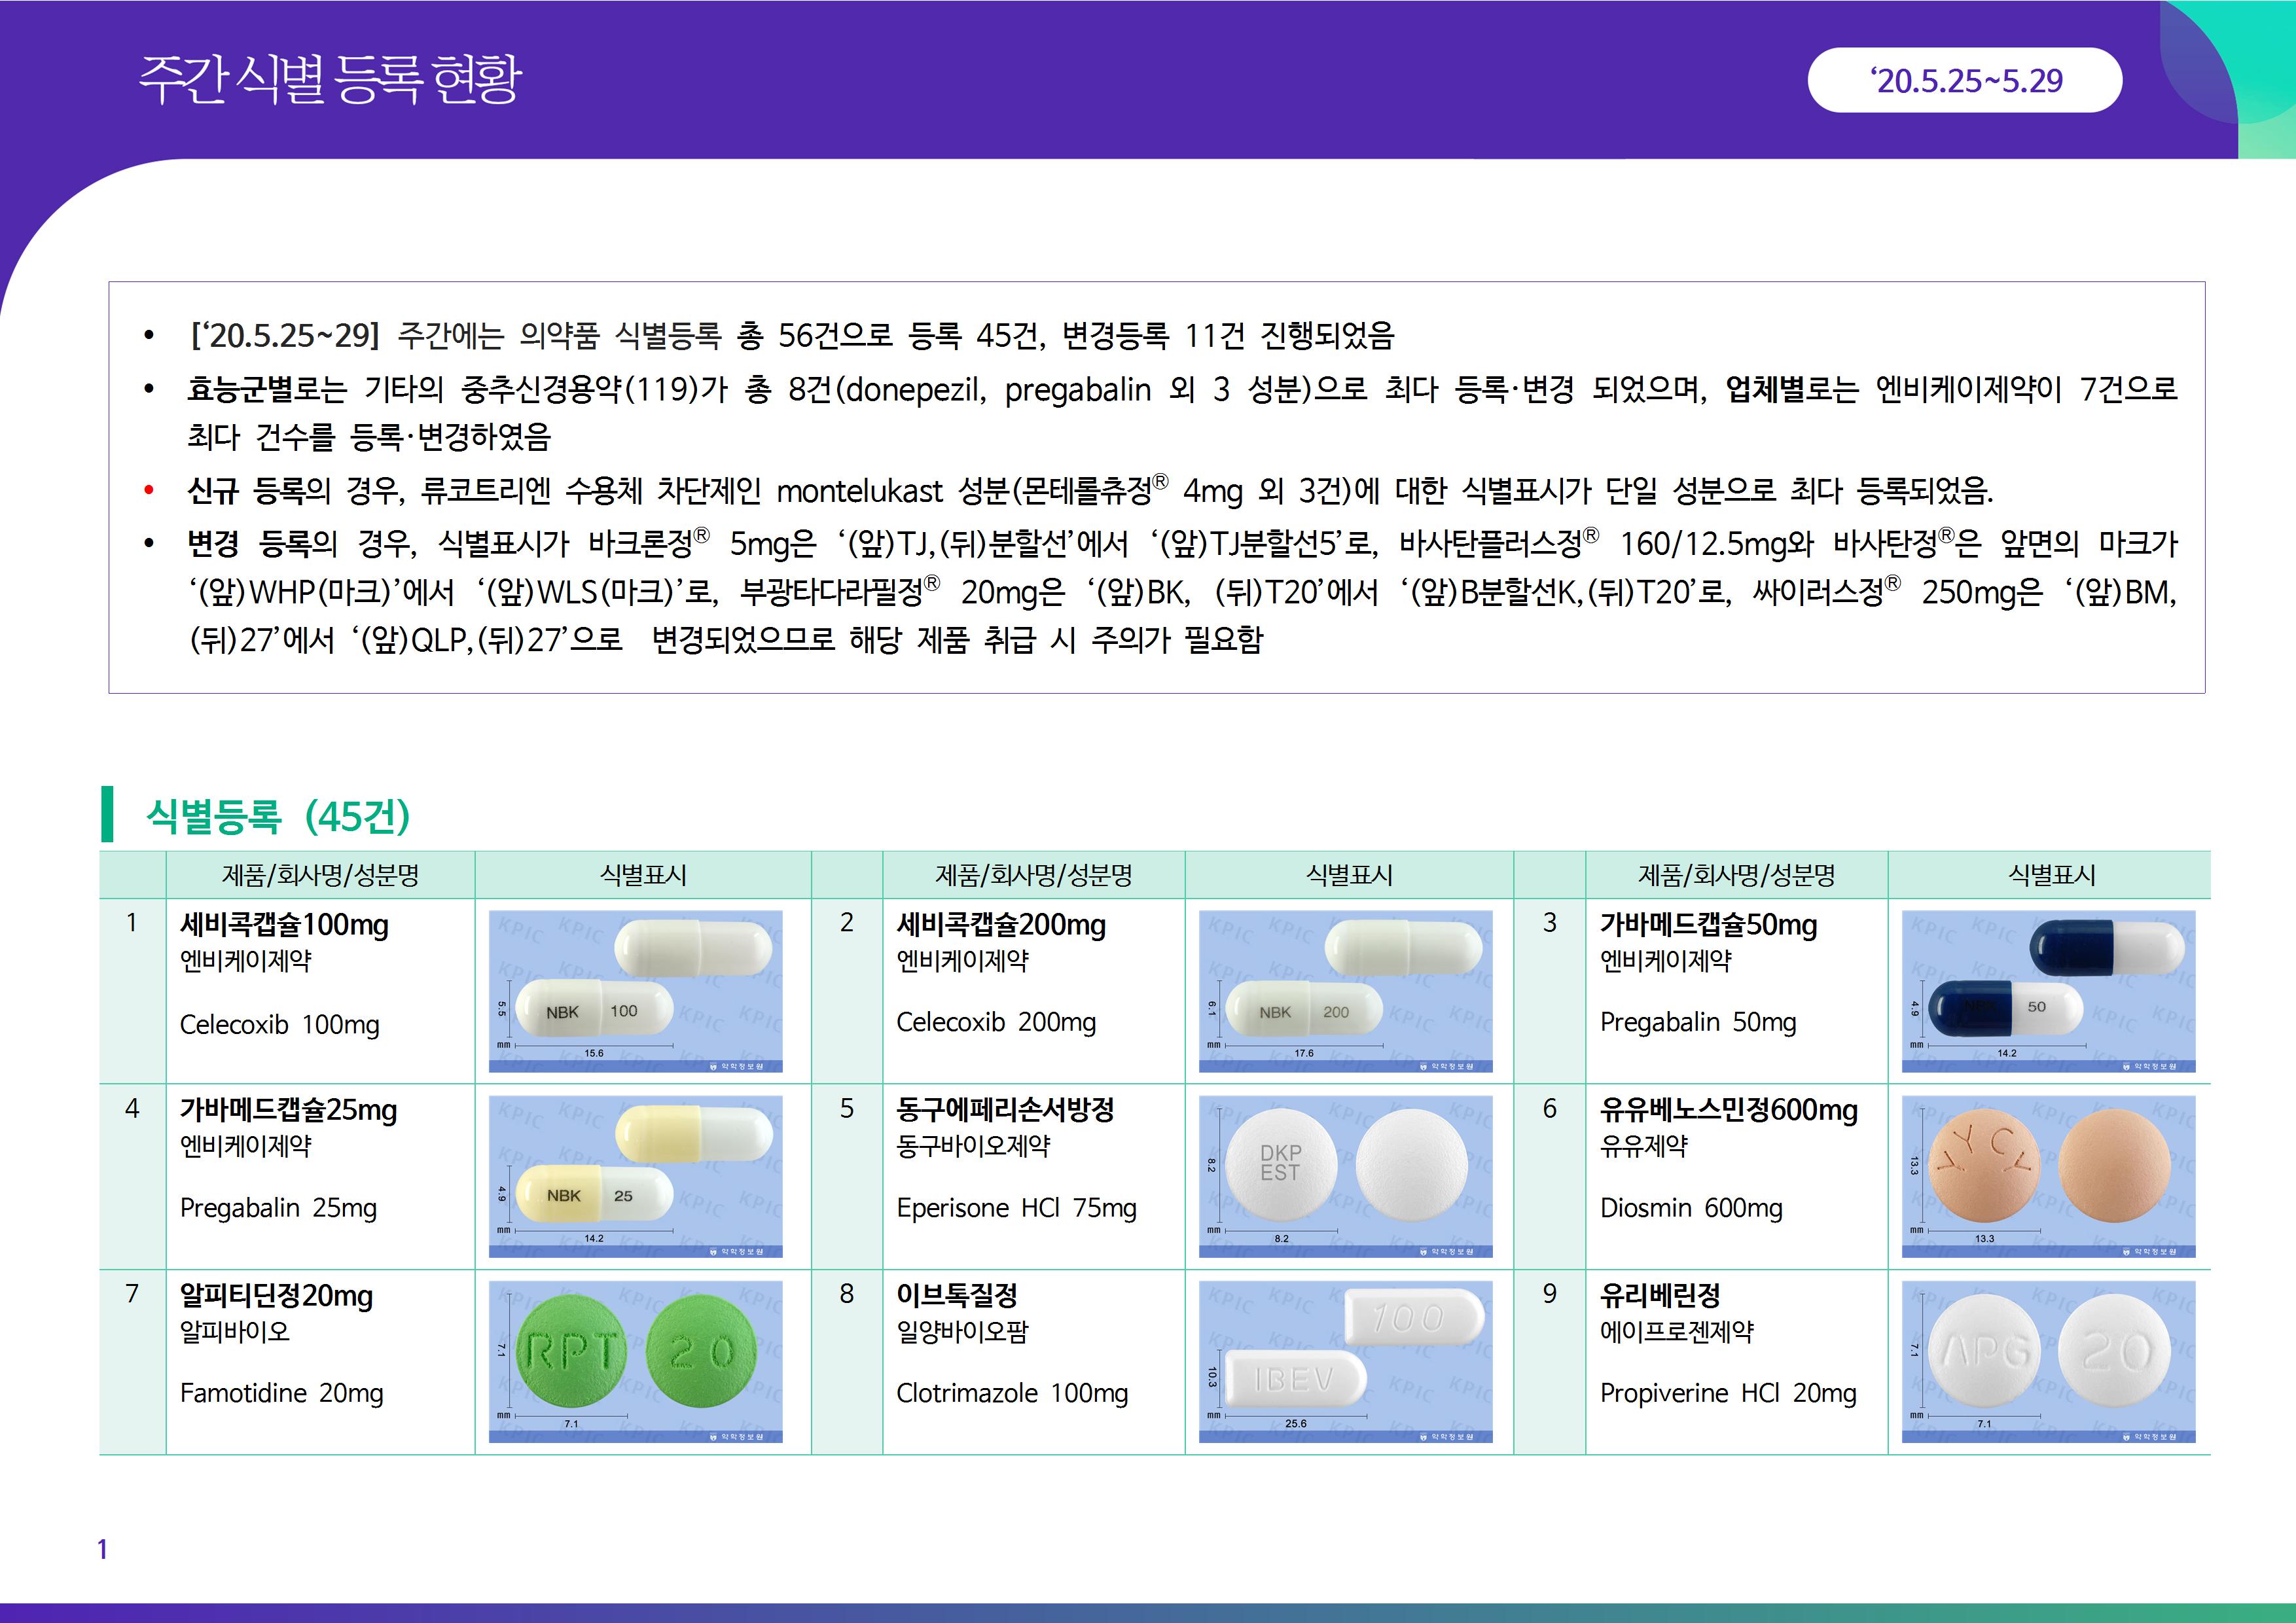Click the orange YYCY tablet image
The height and width of the screenshot is (1623, 2296).
2048,1176
